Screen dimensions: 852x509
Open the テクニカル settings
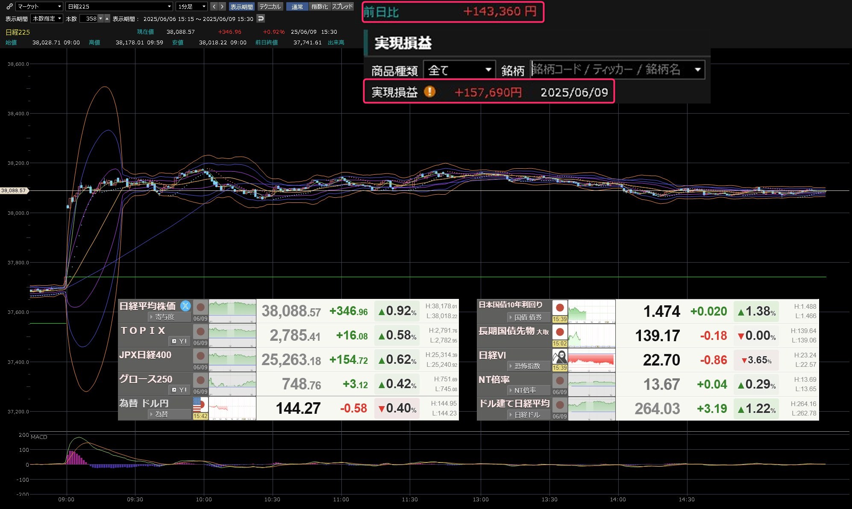pos(270,6)
